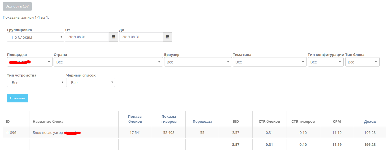Open the Тематика dropdown
This screenshot has height=155, width=388.
pyautogui.click(x=270, y=62)
